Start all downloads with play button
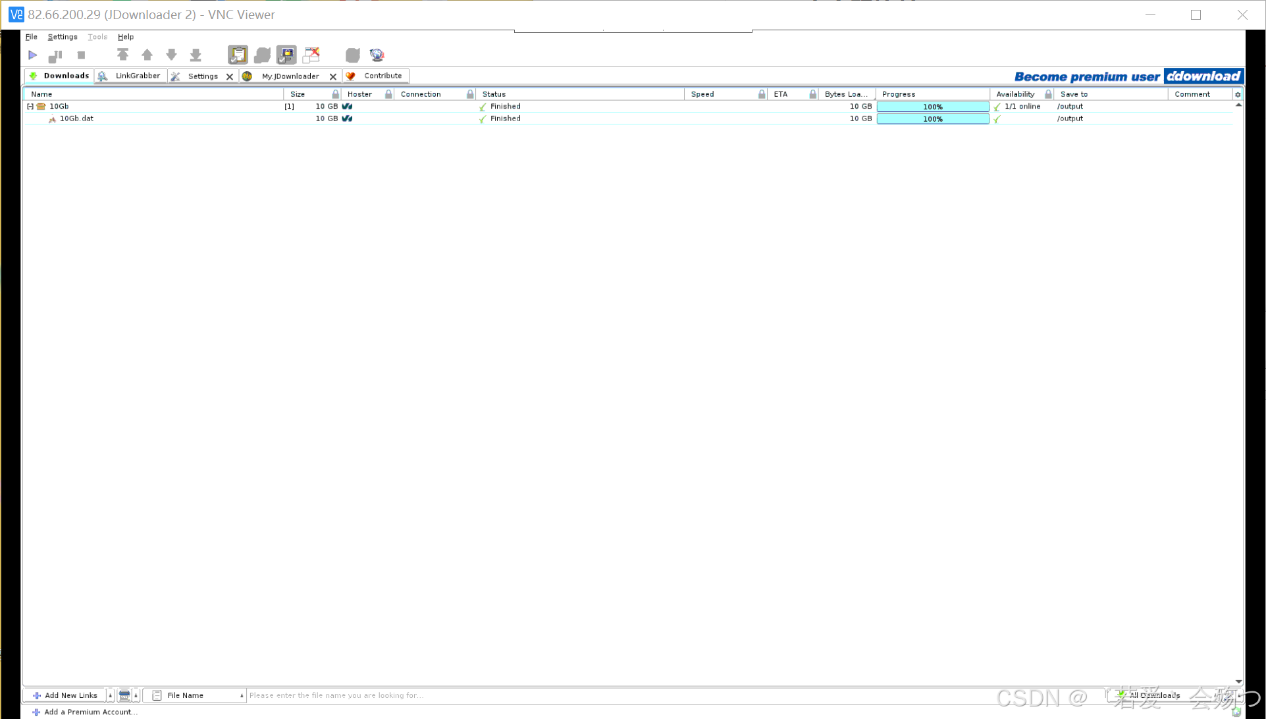 (32, 55)
